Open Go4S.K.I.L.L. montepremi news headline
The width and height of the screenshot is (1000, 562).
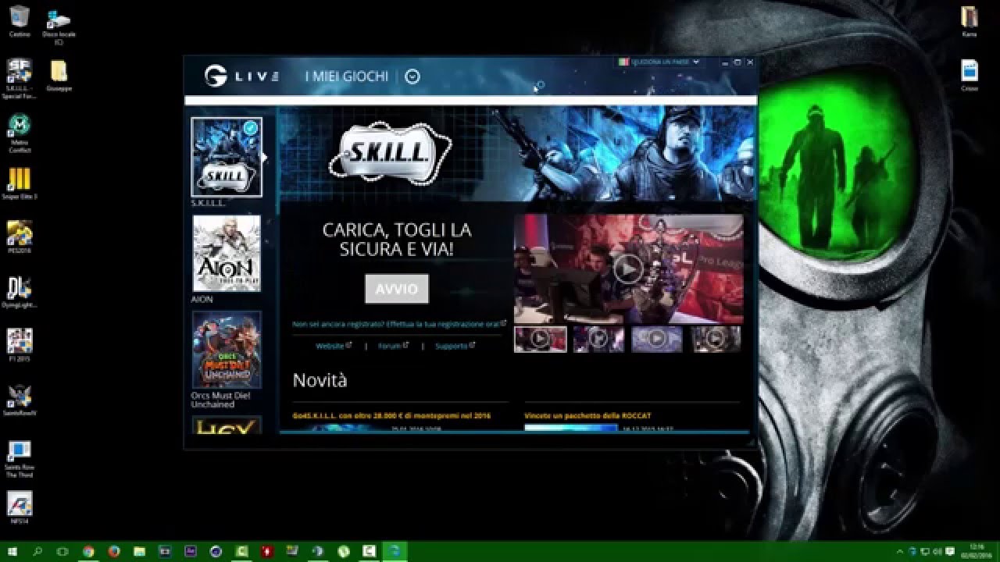pos(391,416)
